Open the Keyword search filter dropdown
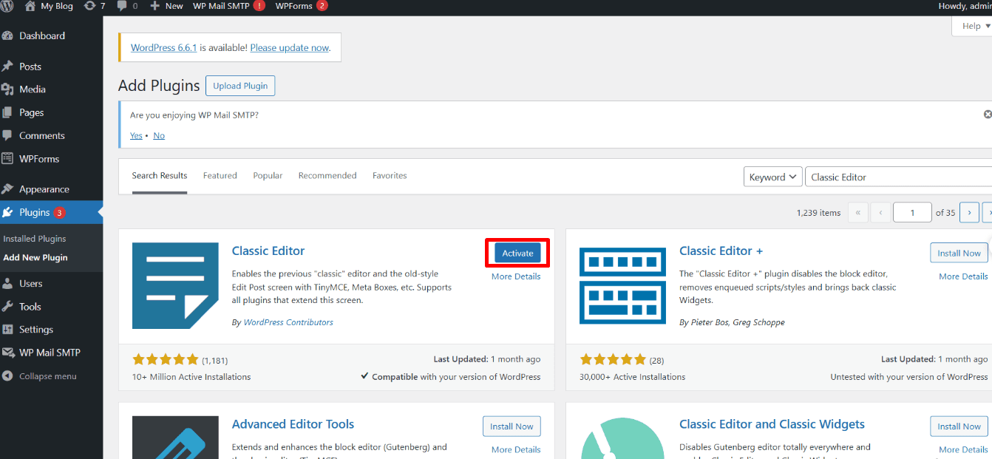This screenshot has width=992, height=459. pos(772,177)
